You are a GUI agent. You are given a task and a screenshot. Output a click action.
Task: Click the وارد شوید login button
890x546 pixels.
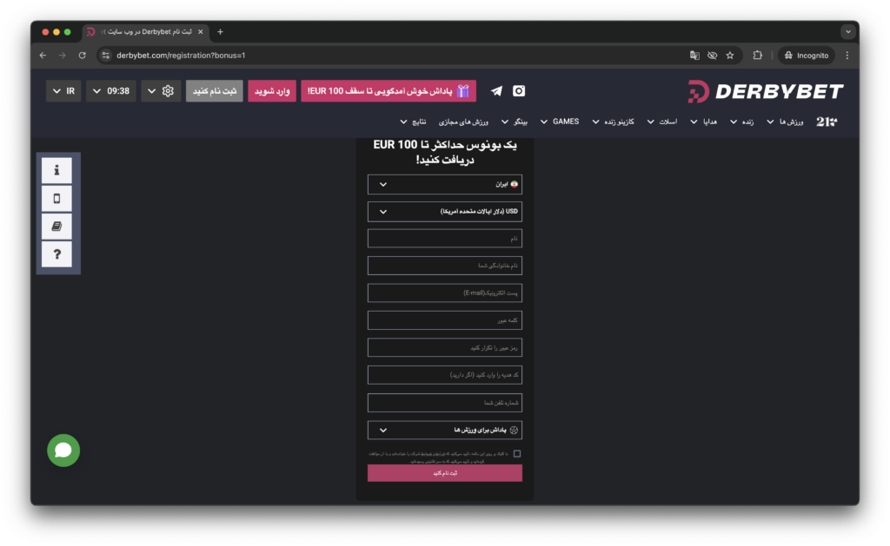(x=272, y=91)
